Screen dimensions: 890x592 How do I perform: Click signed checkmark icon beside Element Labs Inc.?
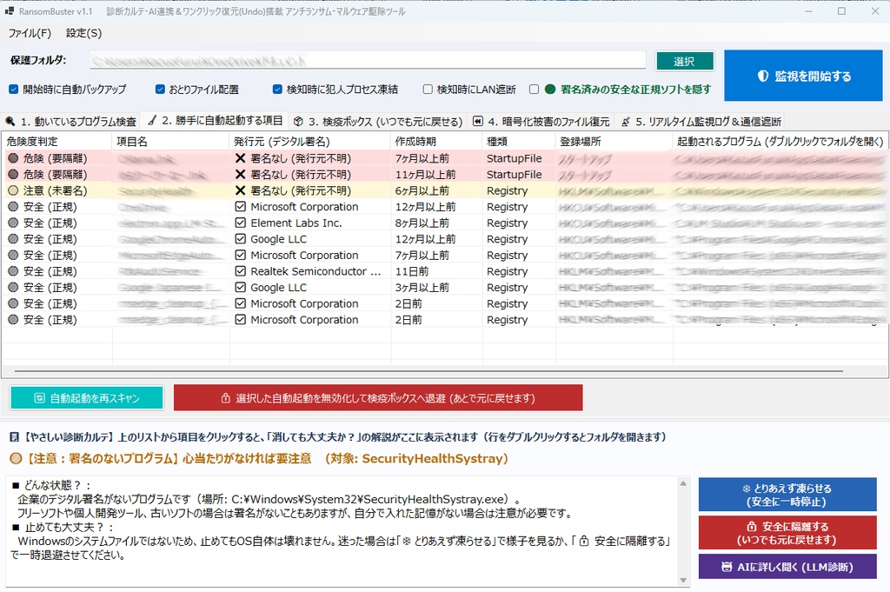(240, 223)
